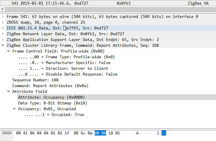Select Sequence Number: 108 line
Screen dimensions: 216x141
(x=35, y=80)
